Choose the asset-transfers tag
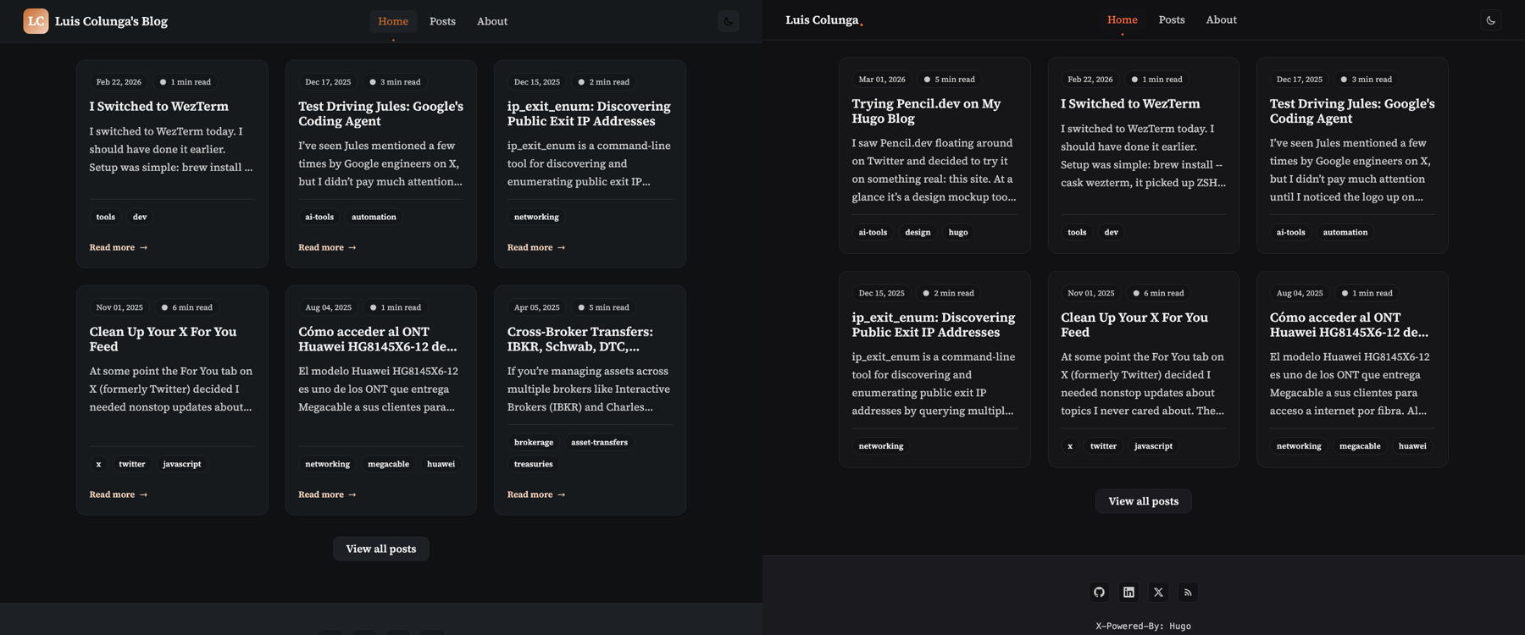 pos(599,442)
